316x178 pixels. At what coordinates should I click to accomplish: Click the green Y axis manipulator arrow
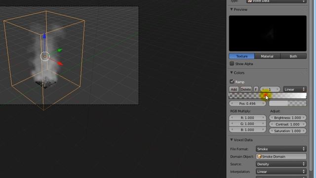pos(60,50)
